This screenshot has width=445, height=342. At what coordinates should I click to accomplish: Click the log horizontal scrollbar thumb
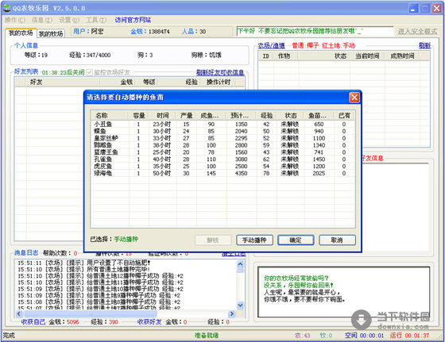pos(91,313)
